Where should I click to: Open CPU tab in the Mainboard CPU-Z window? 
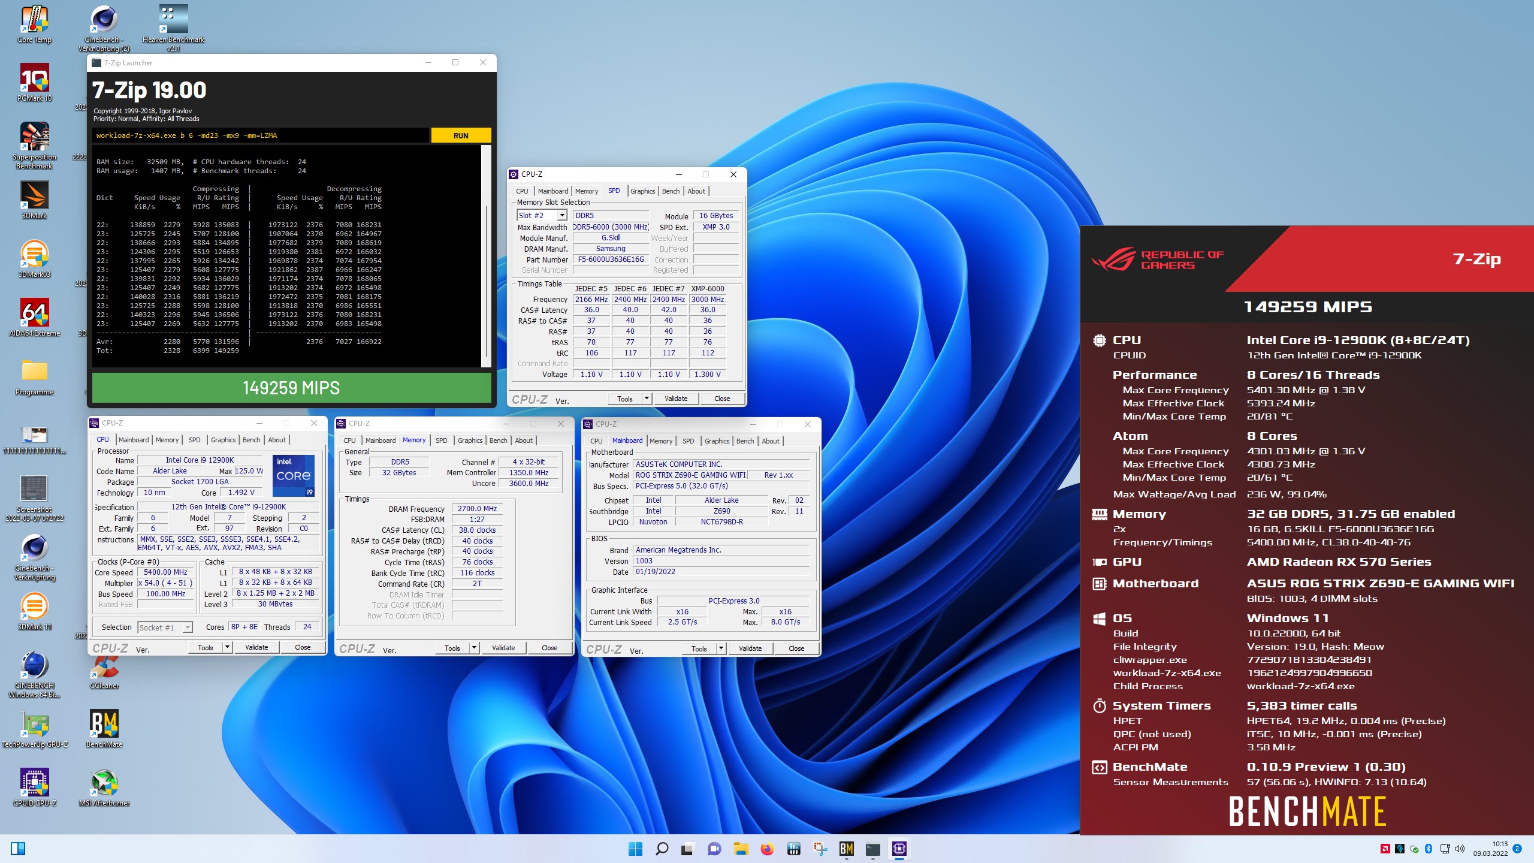pos(596,441)
